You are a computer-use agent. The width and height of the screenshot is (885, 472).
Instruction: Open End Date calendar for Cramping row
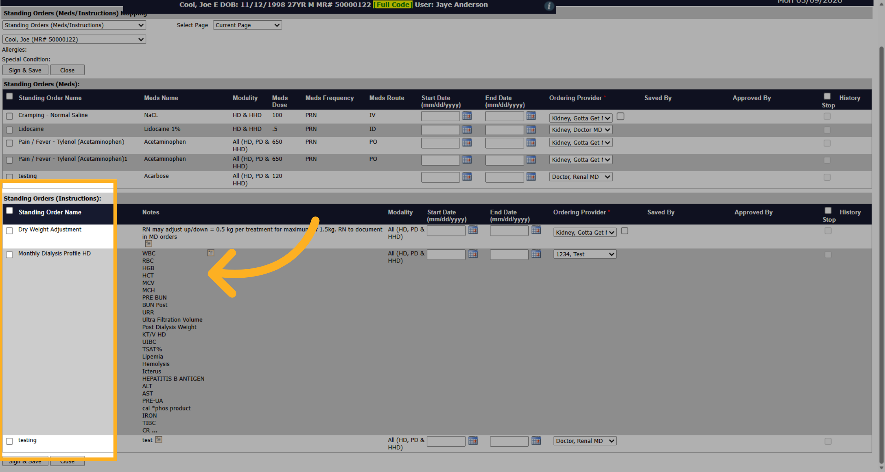click(531, 116)
